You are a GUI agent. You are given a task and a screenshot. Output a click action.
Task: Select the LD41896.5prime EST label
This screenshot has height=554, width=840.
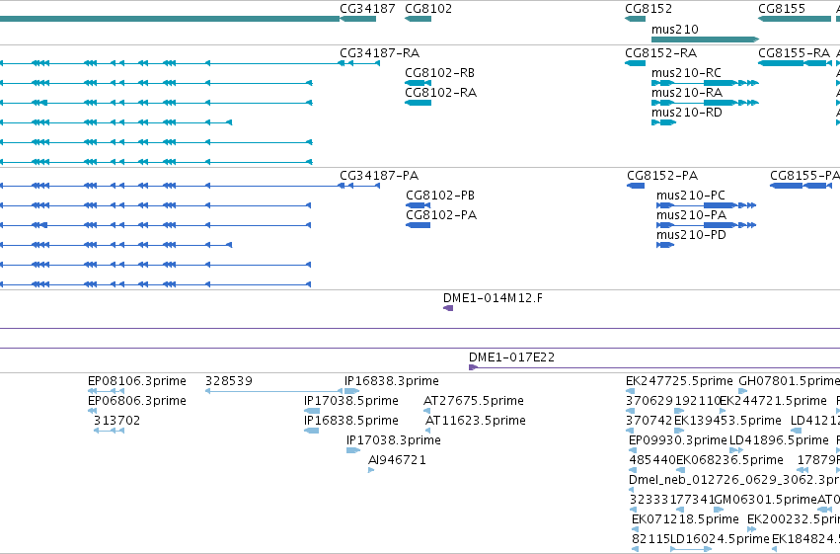pos(779,440)
